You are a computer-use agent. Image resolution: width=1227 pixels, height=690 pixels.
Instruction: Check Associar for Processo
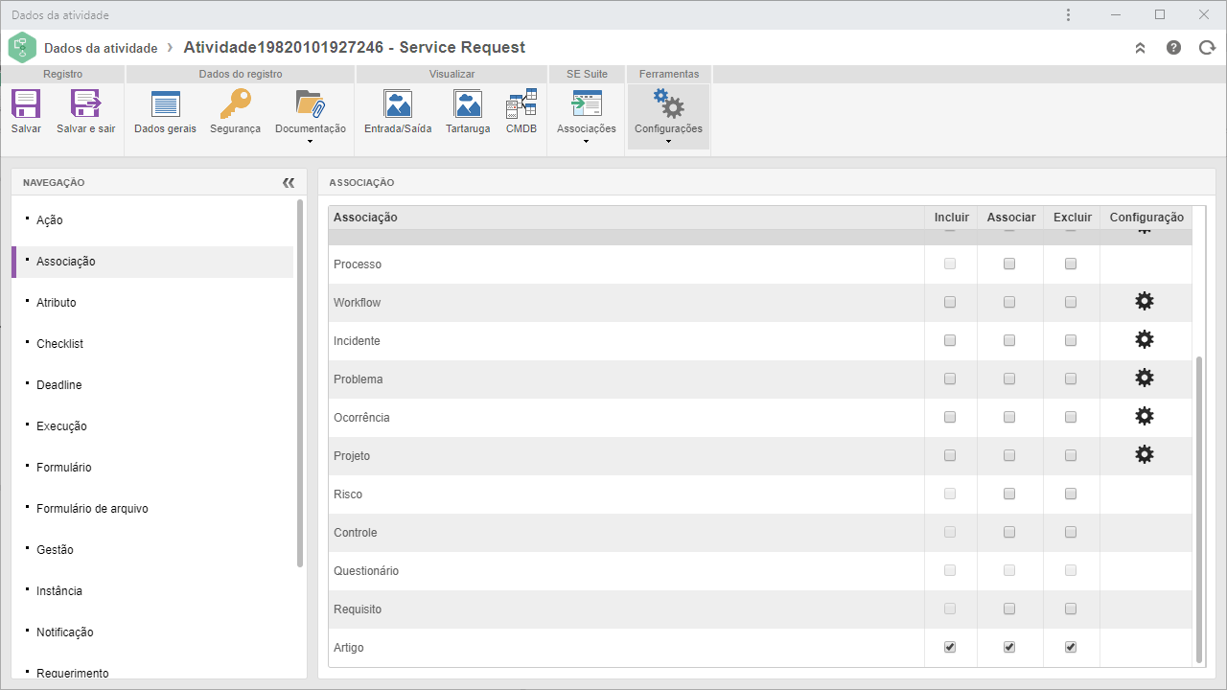(1009, 264)
